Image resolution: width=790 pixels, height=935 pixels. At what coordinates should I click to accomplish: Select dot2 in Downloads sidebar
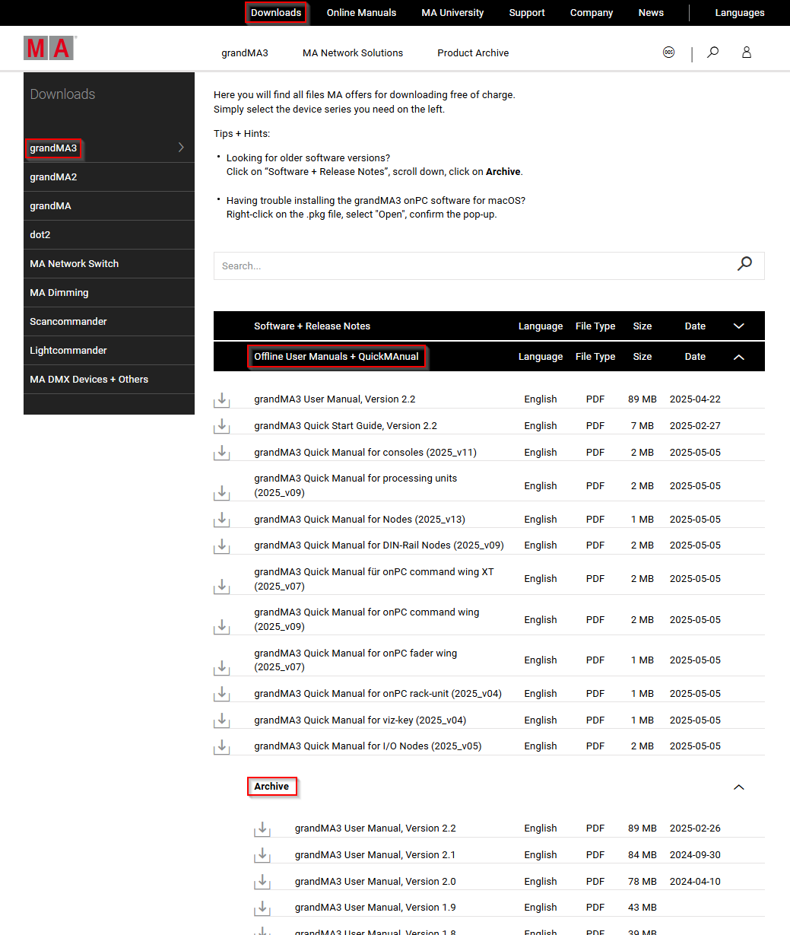coord(40,235)
